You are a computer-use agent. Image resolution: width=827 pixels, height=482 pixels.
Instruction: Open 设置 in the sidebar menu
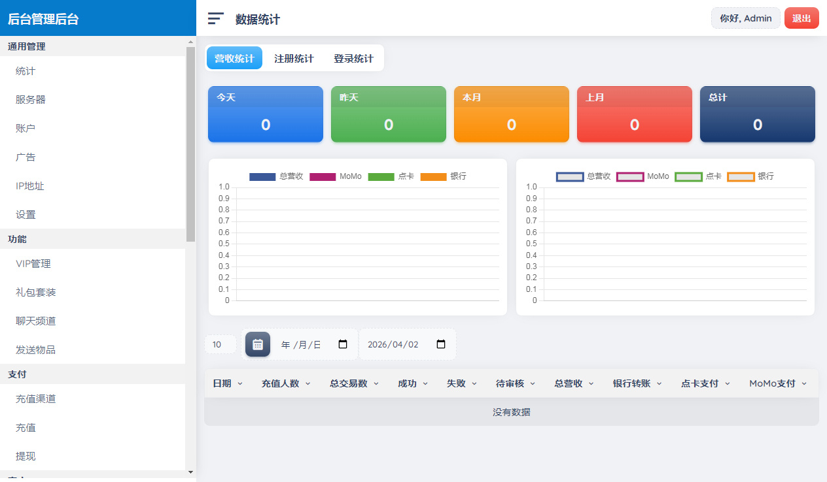pos(25,214)
